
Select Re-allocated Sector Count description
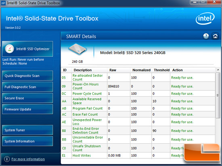coord(88,77)
